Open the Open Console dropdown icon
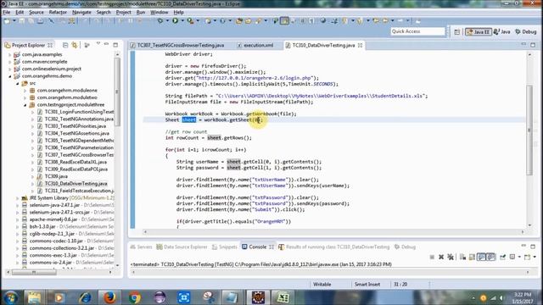This screenshot has height=305, width=543. click(527, 257)
